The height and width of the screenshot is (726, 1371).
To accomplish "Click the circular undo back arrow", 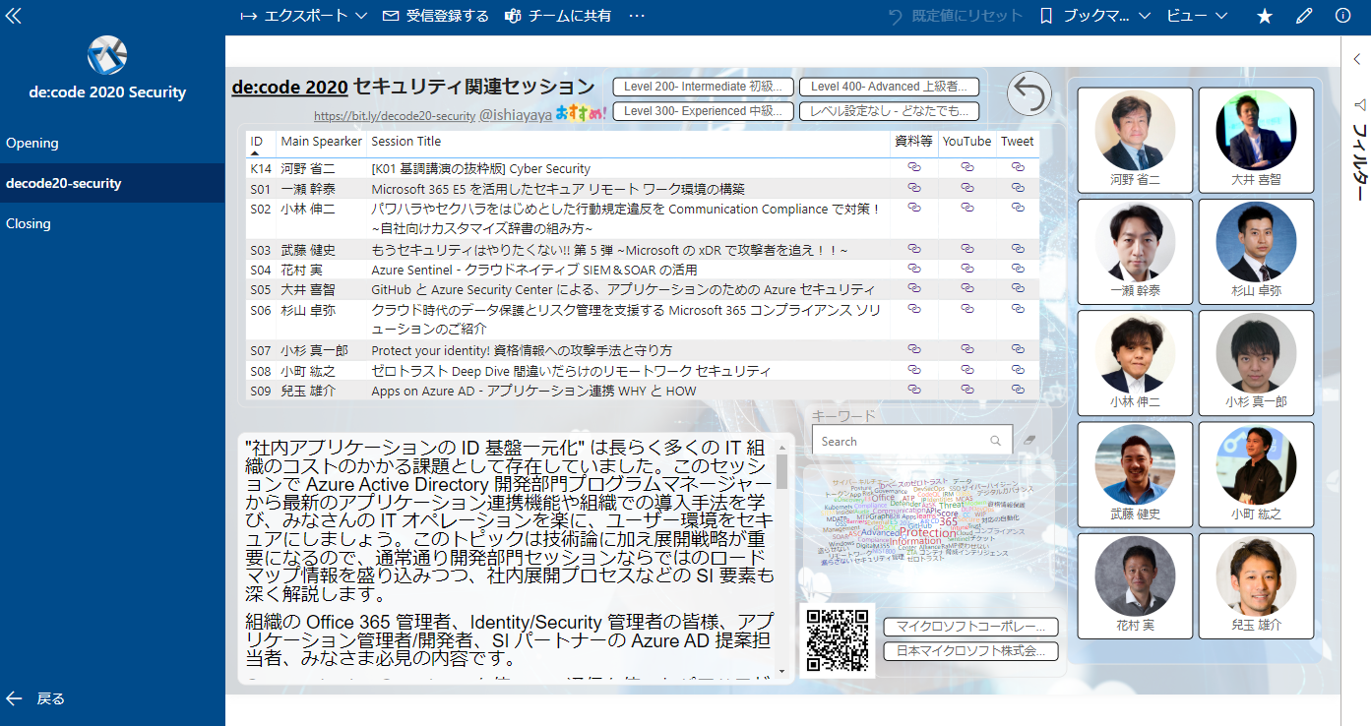I will click(1029, 94).
